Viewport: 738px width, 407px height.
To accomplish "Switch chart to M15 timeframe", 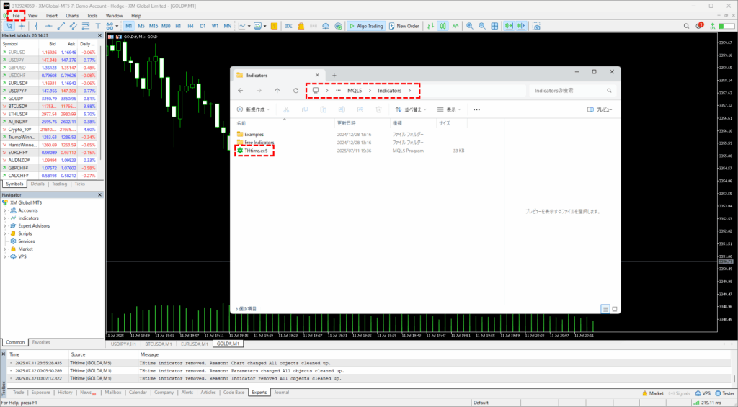I will (x=154, y=27).
